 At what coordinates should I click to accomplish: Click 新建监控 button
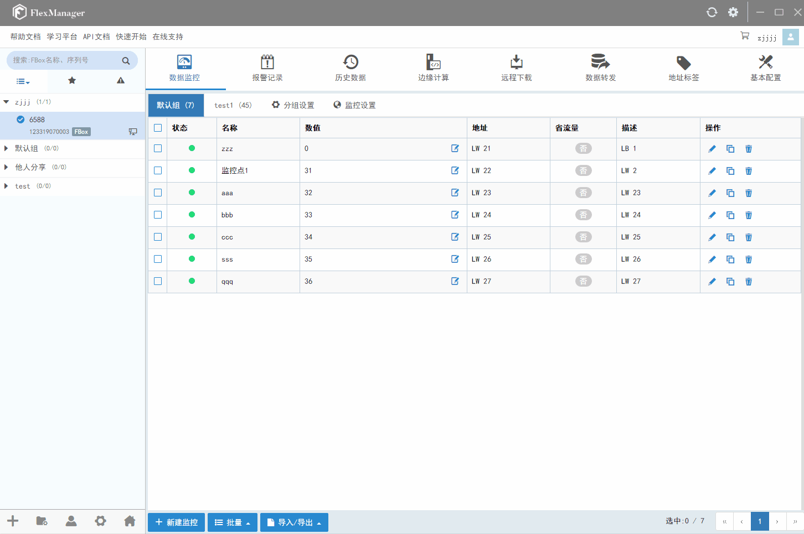[176, 522]
